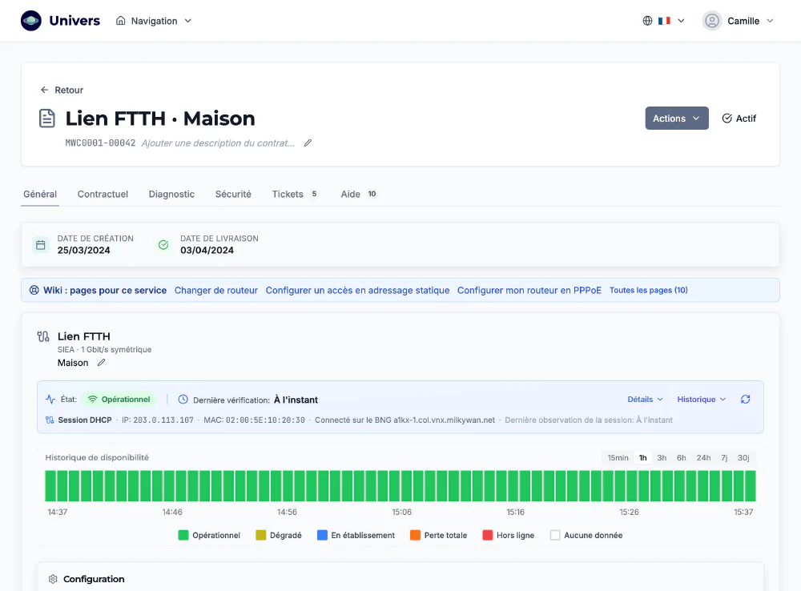This screenshot has height=591, width=801.
Task: Open Configurer un accès en adressage statique
Action: click(x=357, y=290)
